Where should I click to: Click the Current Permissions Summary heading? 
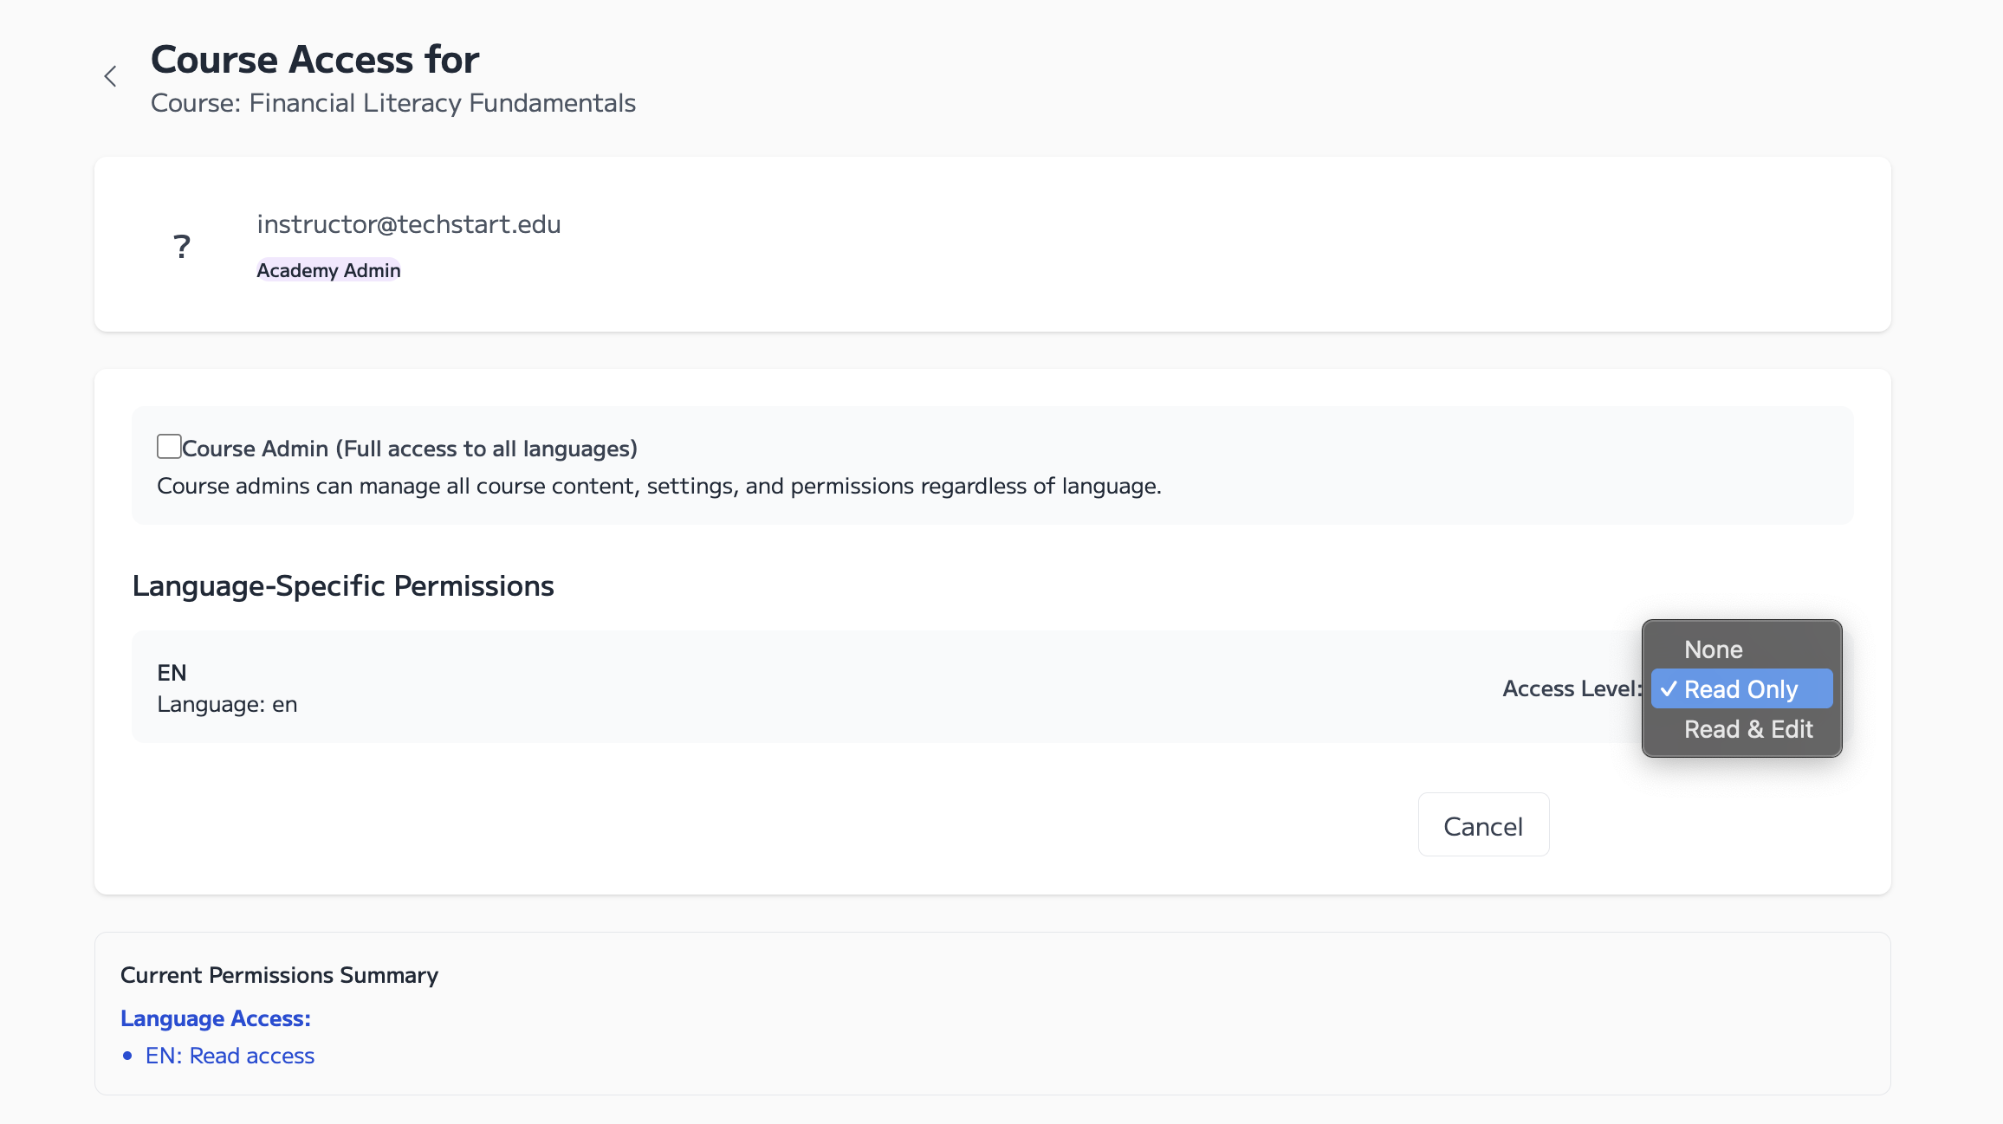[279, 975]
